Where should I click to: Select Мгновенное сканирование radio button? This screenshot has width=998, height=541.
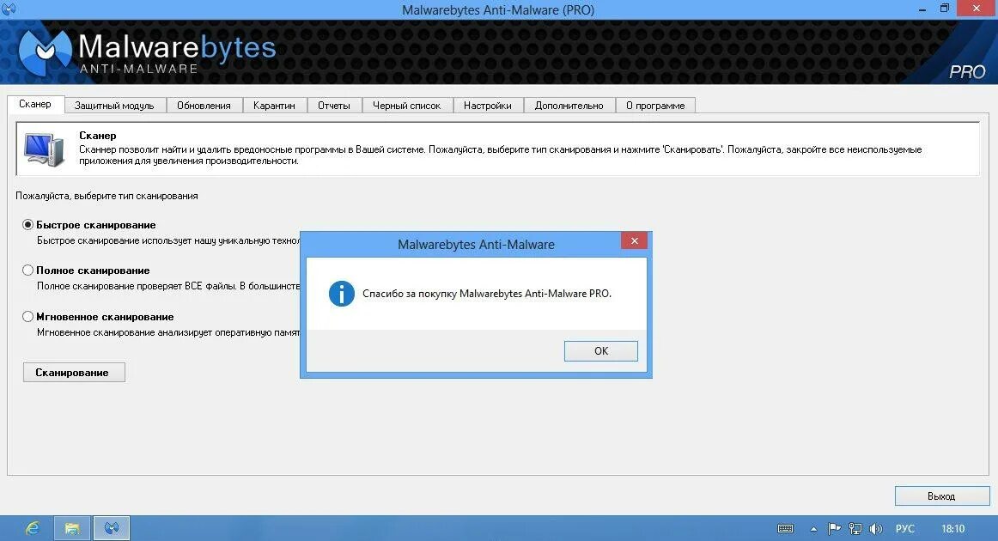click(x=27, y=316)
